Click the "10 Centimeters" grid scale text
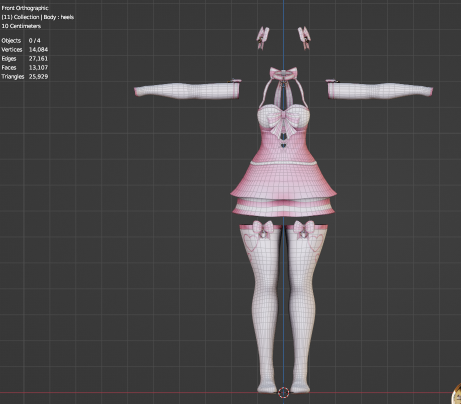This screenshot has width=461, height=404. click(x=21, y=26)
